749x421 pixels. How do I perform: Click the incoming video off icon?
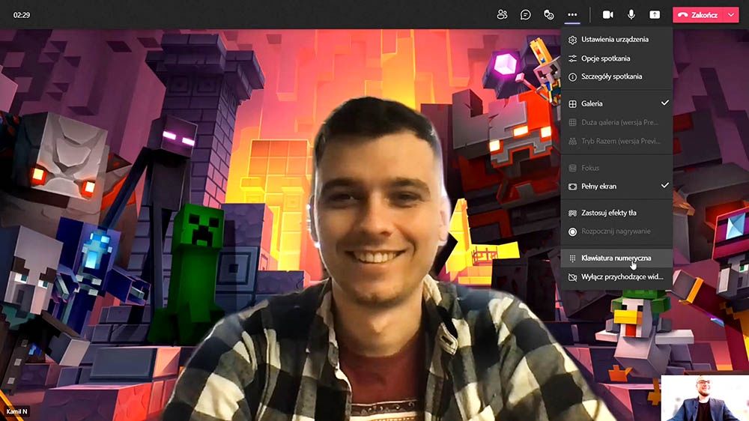click(572, 277)
